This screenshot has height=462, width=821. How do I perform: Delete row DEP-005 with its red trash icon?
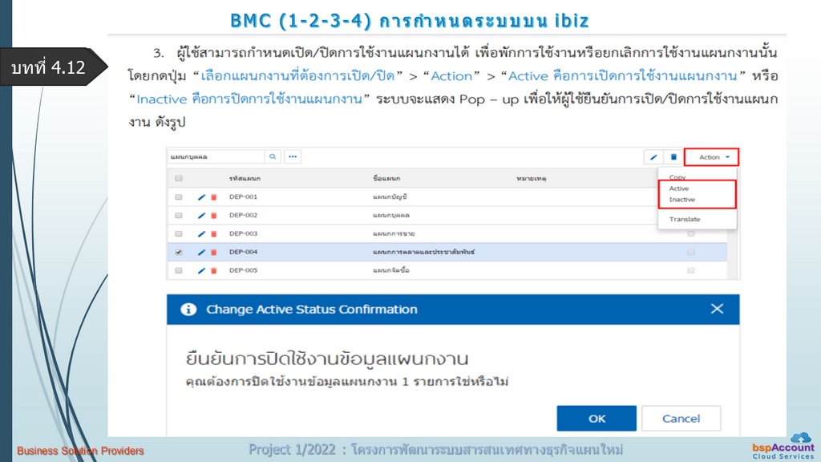(213, 271)
